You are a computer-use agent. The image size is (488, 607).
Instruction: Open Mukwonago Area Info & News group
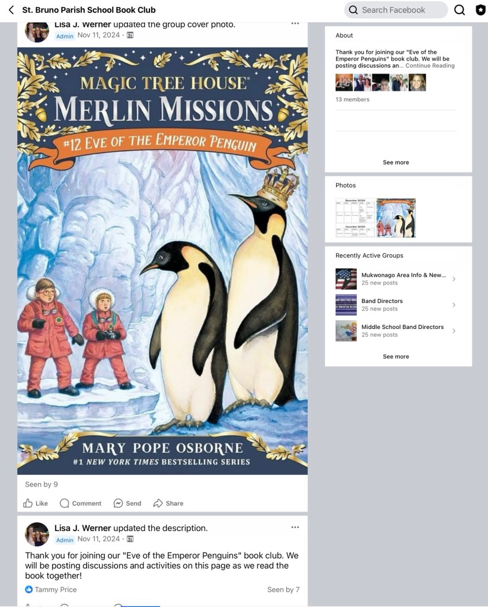(x=396, y=279)
